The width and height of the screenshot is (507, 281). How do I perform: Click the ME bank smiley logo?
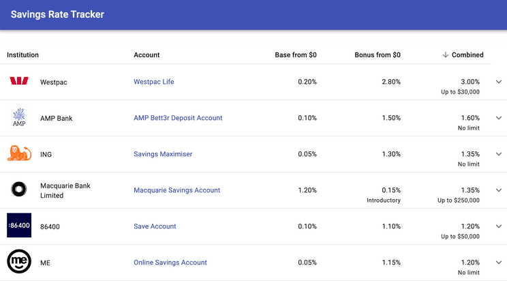(x=19, y=261)
